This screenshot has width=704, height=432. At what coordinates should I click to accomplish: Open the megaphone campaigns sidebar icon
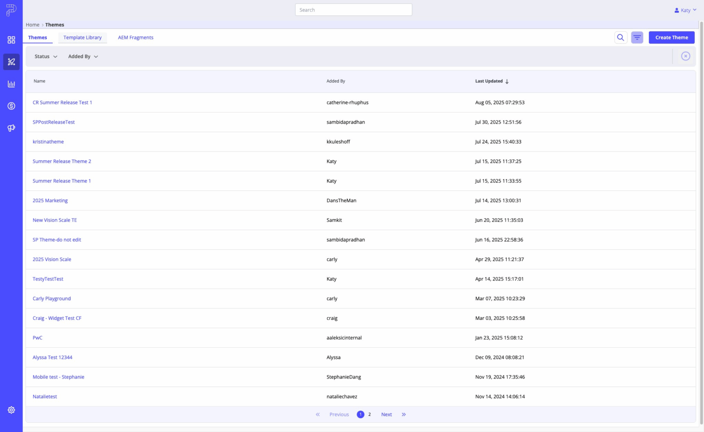pyautogui.click(x=11, y=128)
